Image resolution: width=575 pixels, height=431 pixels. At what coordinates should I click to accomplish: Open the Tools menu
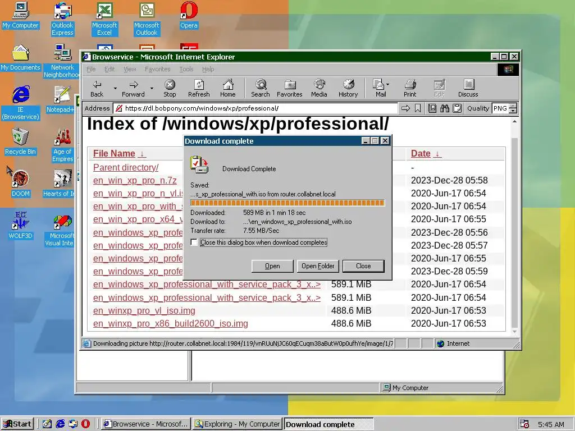pyautogui.click(x=186, y=69)
